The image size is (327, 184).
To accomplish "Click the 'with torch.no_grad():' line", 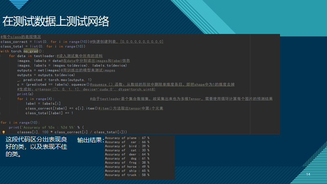I will 22,51.
